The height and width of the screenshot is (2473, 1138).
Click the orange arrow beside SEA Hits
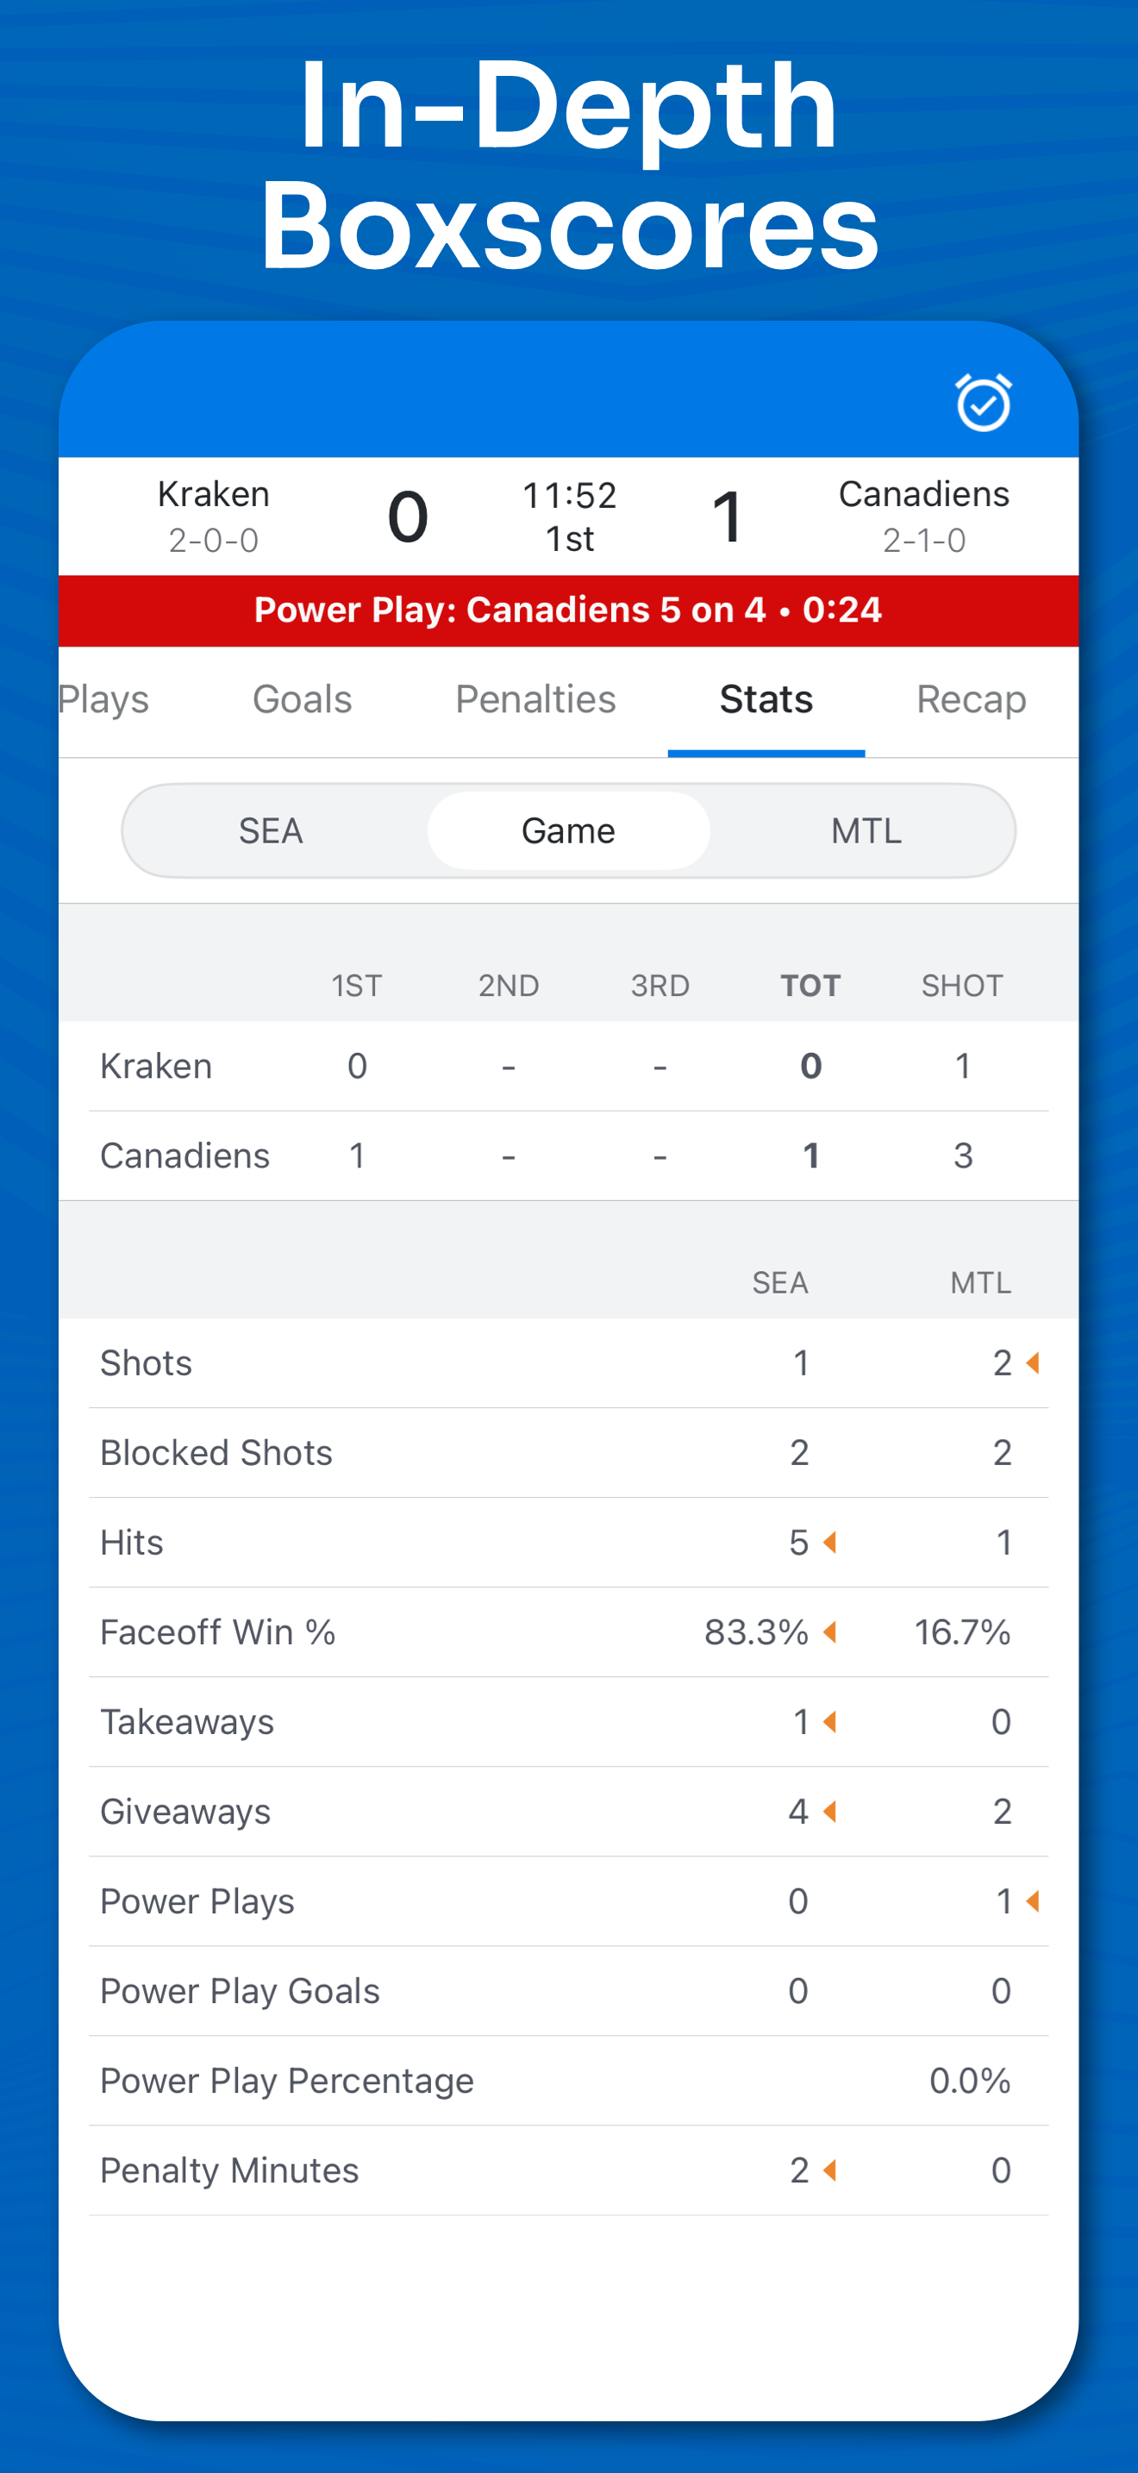pos(831,1542)
